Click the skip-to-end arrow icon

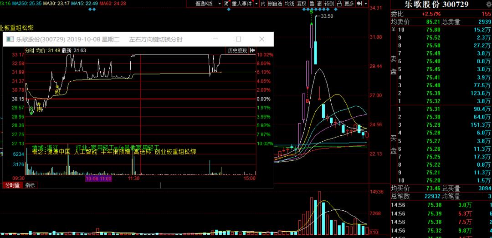pos(359,4)
